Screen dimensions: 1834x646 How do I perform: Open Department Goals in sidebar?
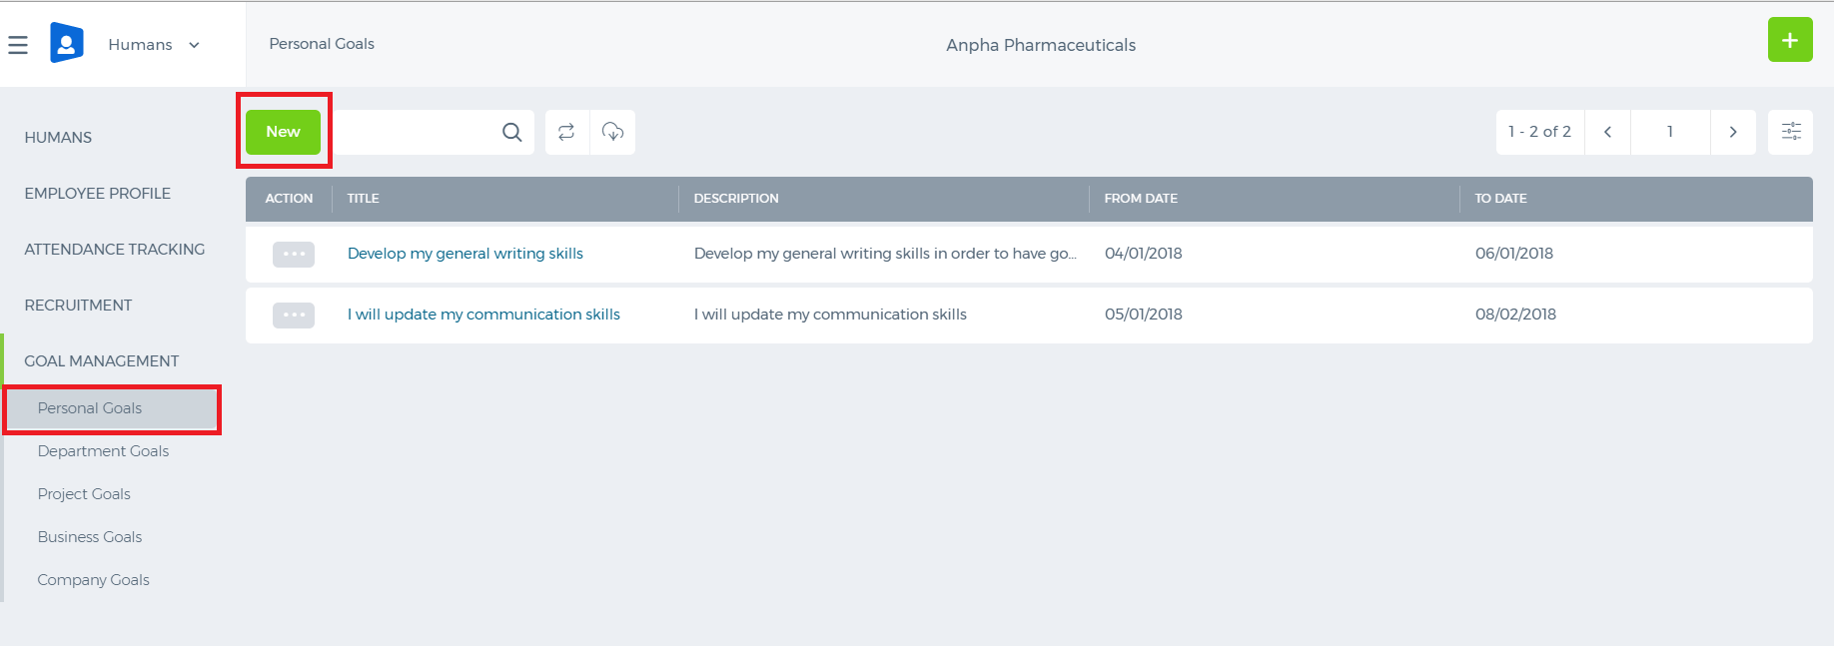click(103, 451)
